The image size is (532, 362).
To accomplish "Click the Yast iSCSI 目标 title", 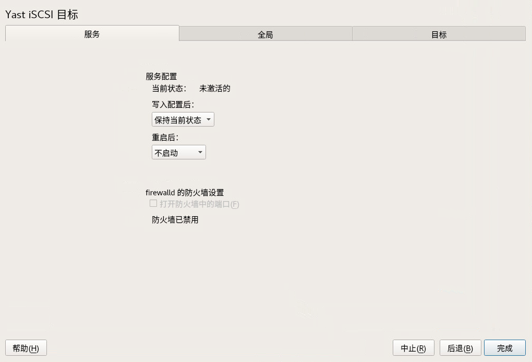I will click(42, 15).
